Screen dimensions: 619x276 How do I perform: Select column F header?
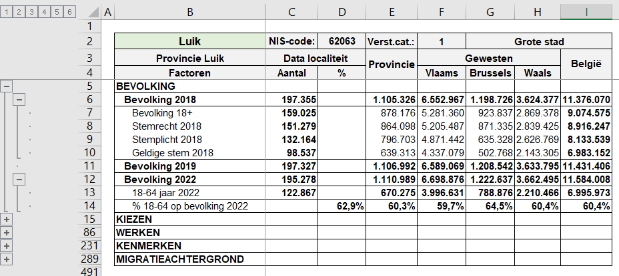pos(442,13)
